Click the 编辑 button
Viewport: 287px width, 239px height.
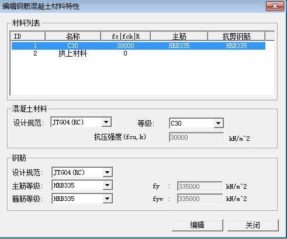pos(198,225)
